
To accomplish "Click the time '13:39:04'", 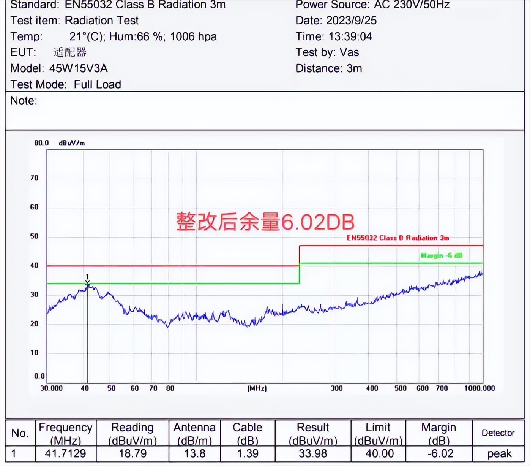I will point(350,36).
